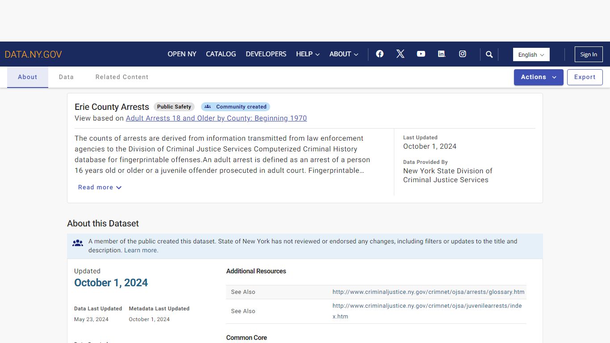This screenshot has height=343, width=610.
Task: Click the large 'October 1, 2024' updated date
Action: tap(111, 283)
